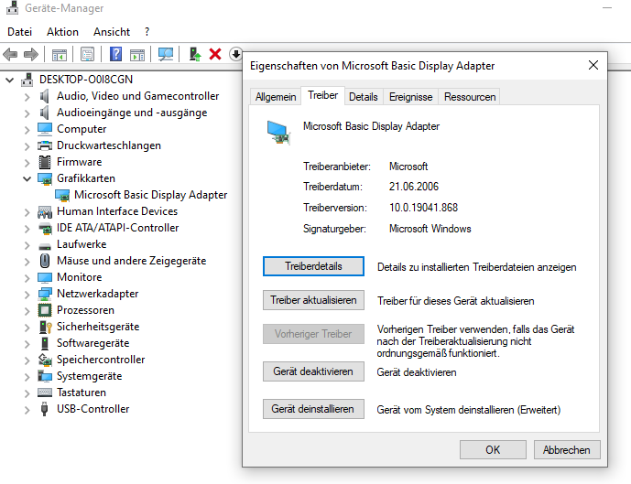This screenshot has height=484, width=631.
Task: Click the Abbrechen button
Action: tap(567, 449)
